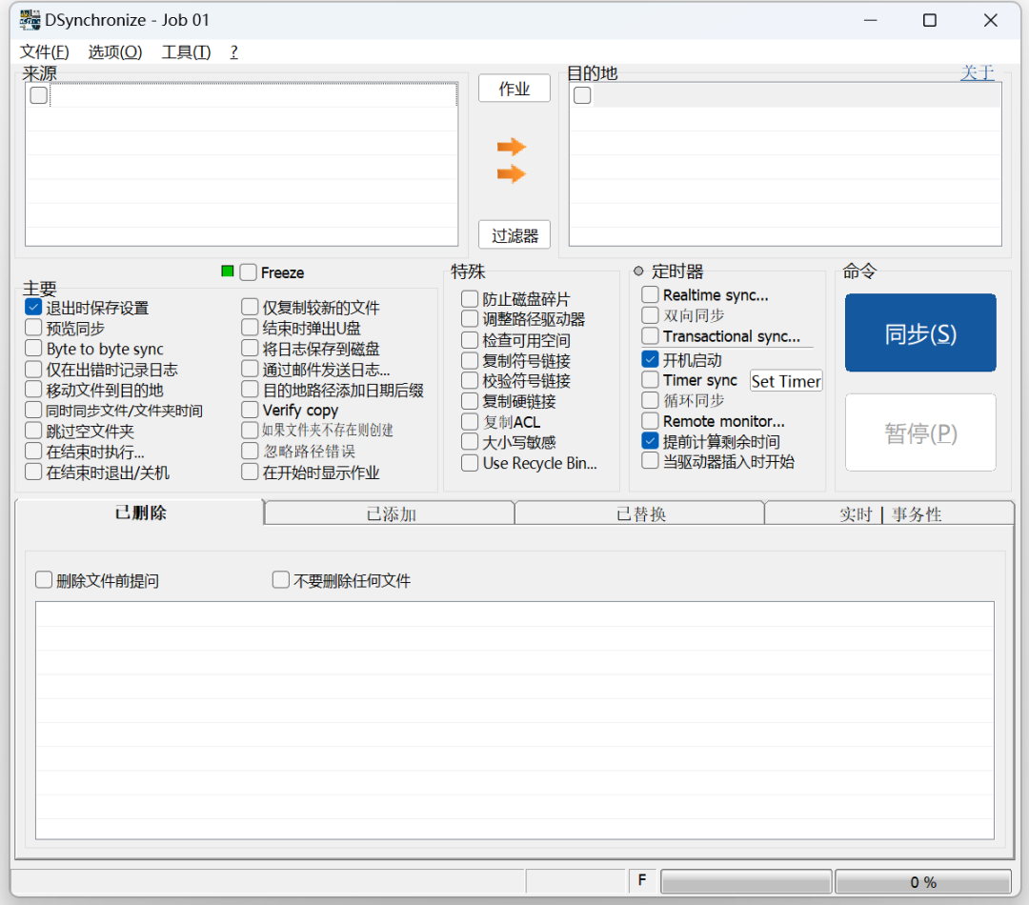Screen dimensions: 1029x905
Task: Click inside the deleted files log list
Action: coord(514,720)
